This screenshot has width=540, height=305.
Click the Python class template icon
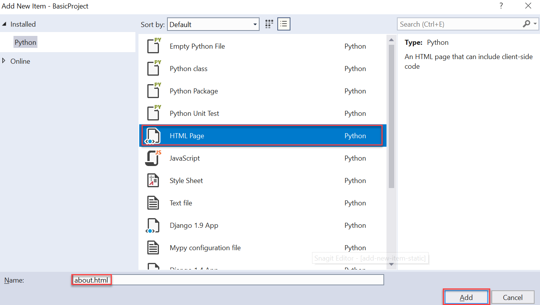coord(154,68)
